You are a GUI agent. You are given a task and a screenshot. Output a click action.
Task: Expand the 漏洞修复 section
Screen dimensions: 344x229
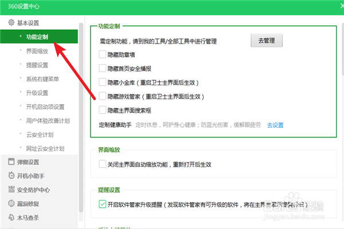click(x=28, y=204)
